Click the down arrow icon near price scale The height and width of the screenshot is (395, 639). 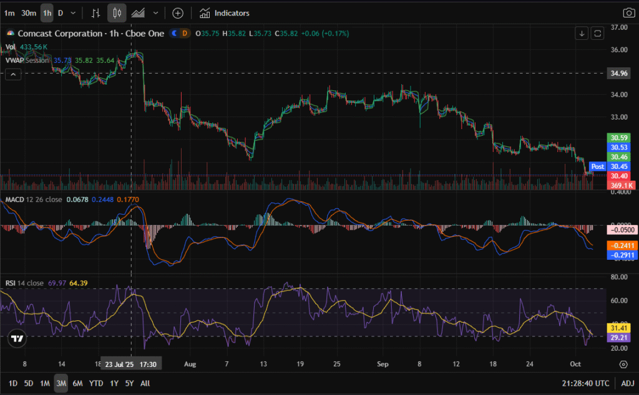click(x=582, y=33)
